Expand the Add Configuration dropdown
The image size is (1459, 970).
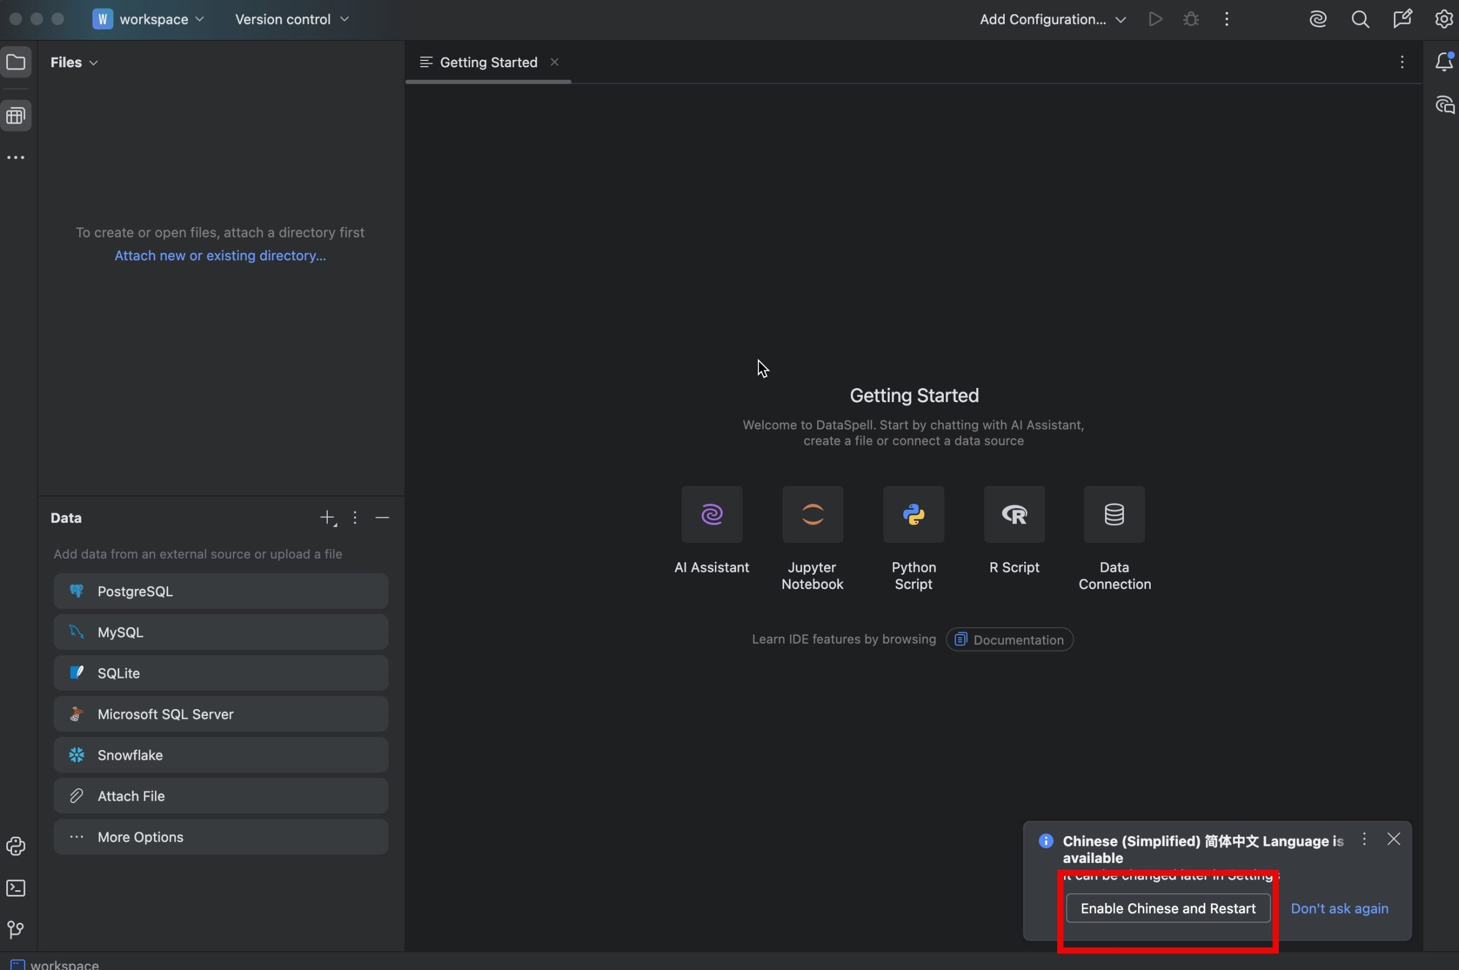click(x=1052, y=19)
